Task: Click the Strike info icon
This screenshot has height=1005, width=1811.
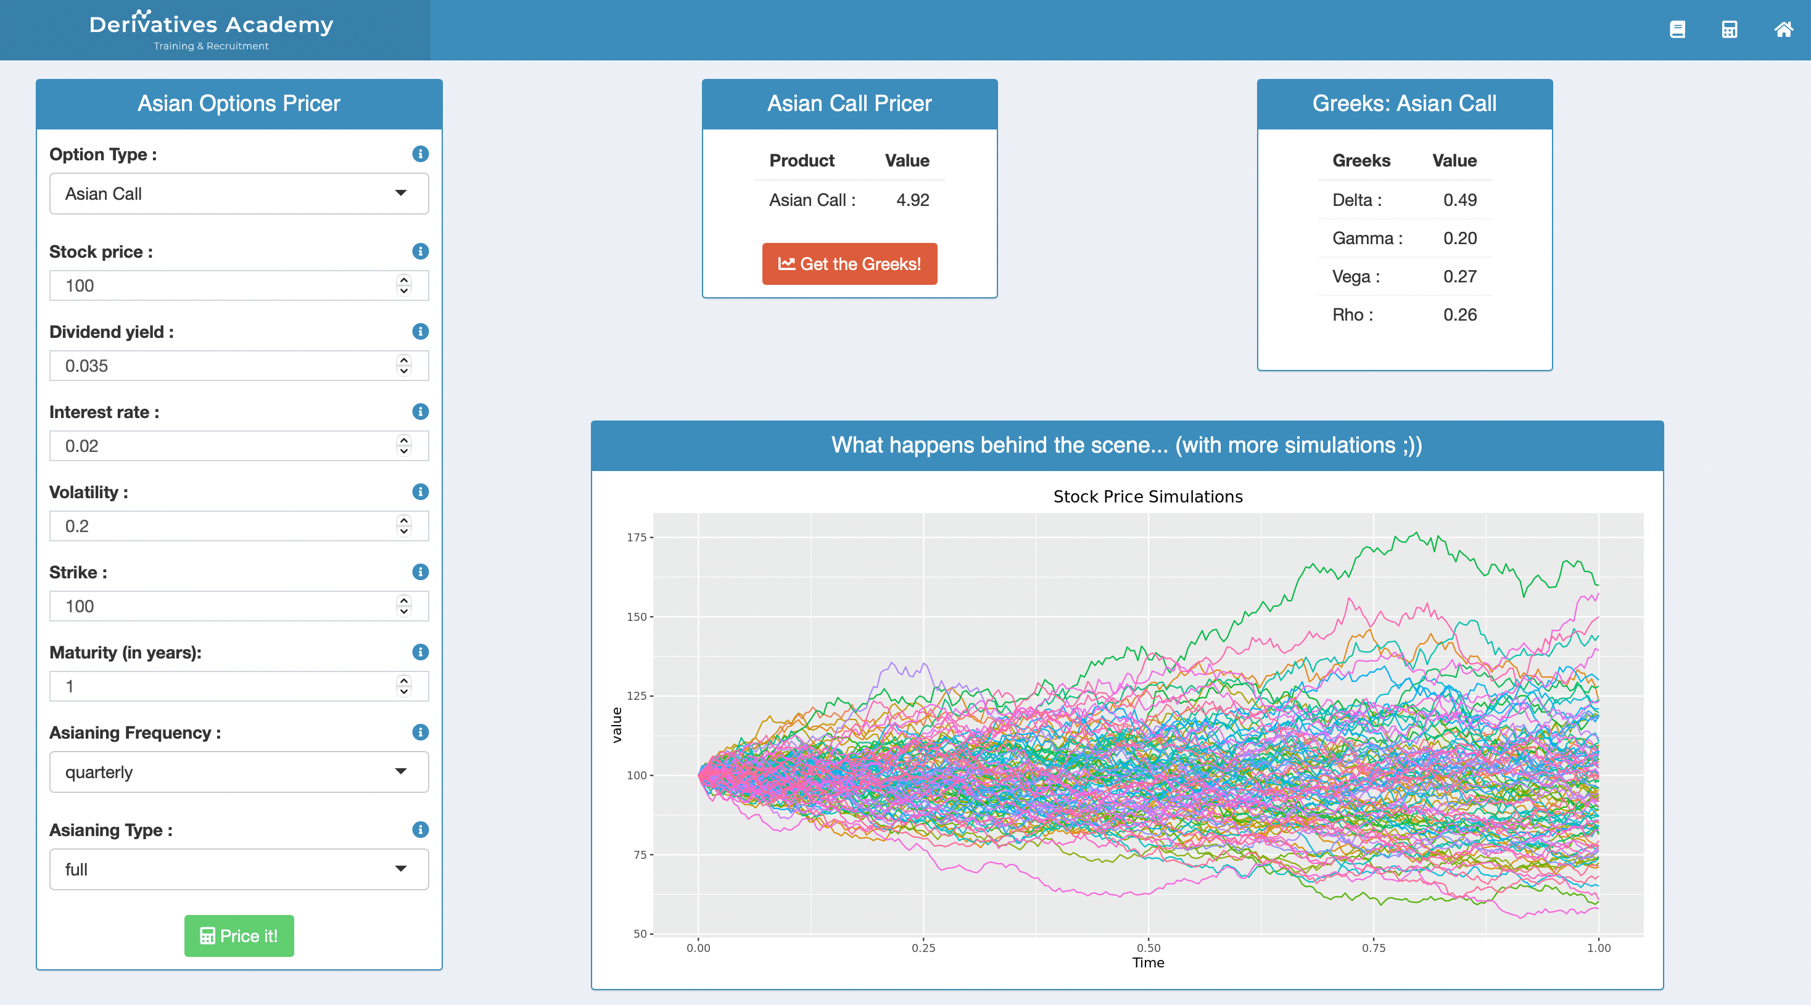Action: 421,572
